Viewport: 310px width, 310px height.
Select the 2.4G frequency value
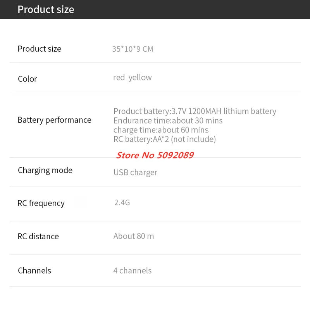(122, 202)
